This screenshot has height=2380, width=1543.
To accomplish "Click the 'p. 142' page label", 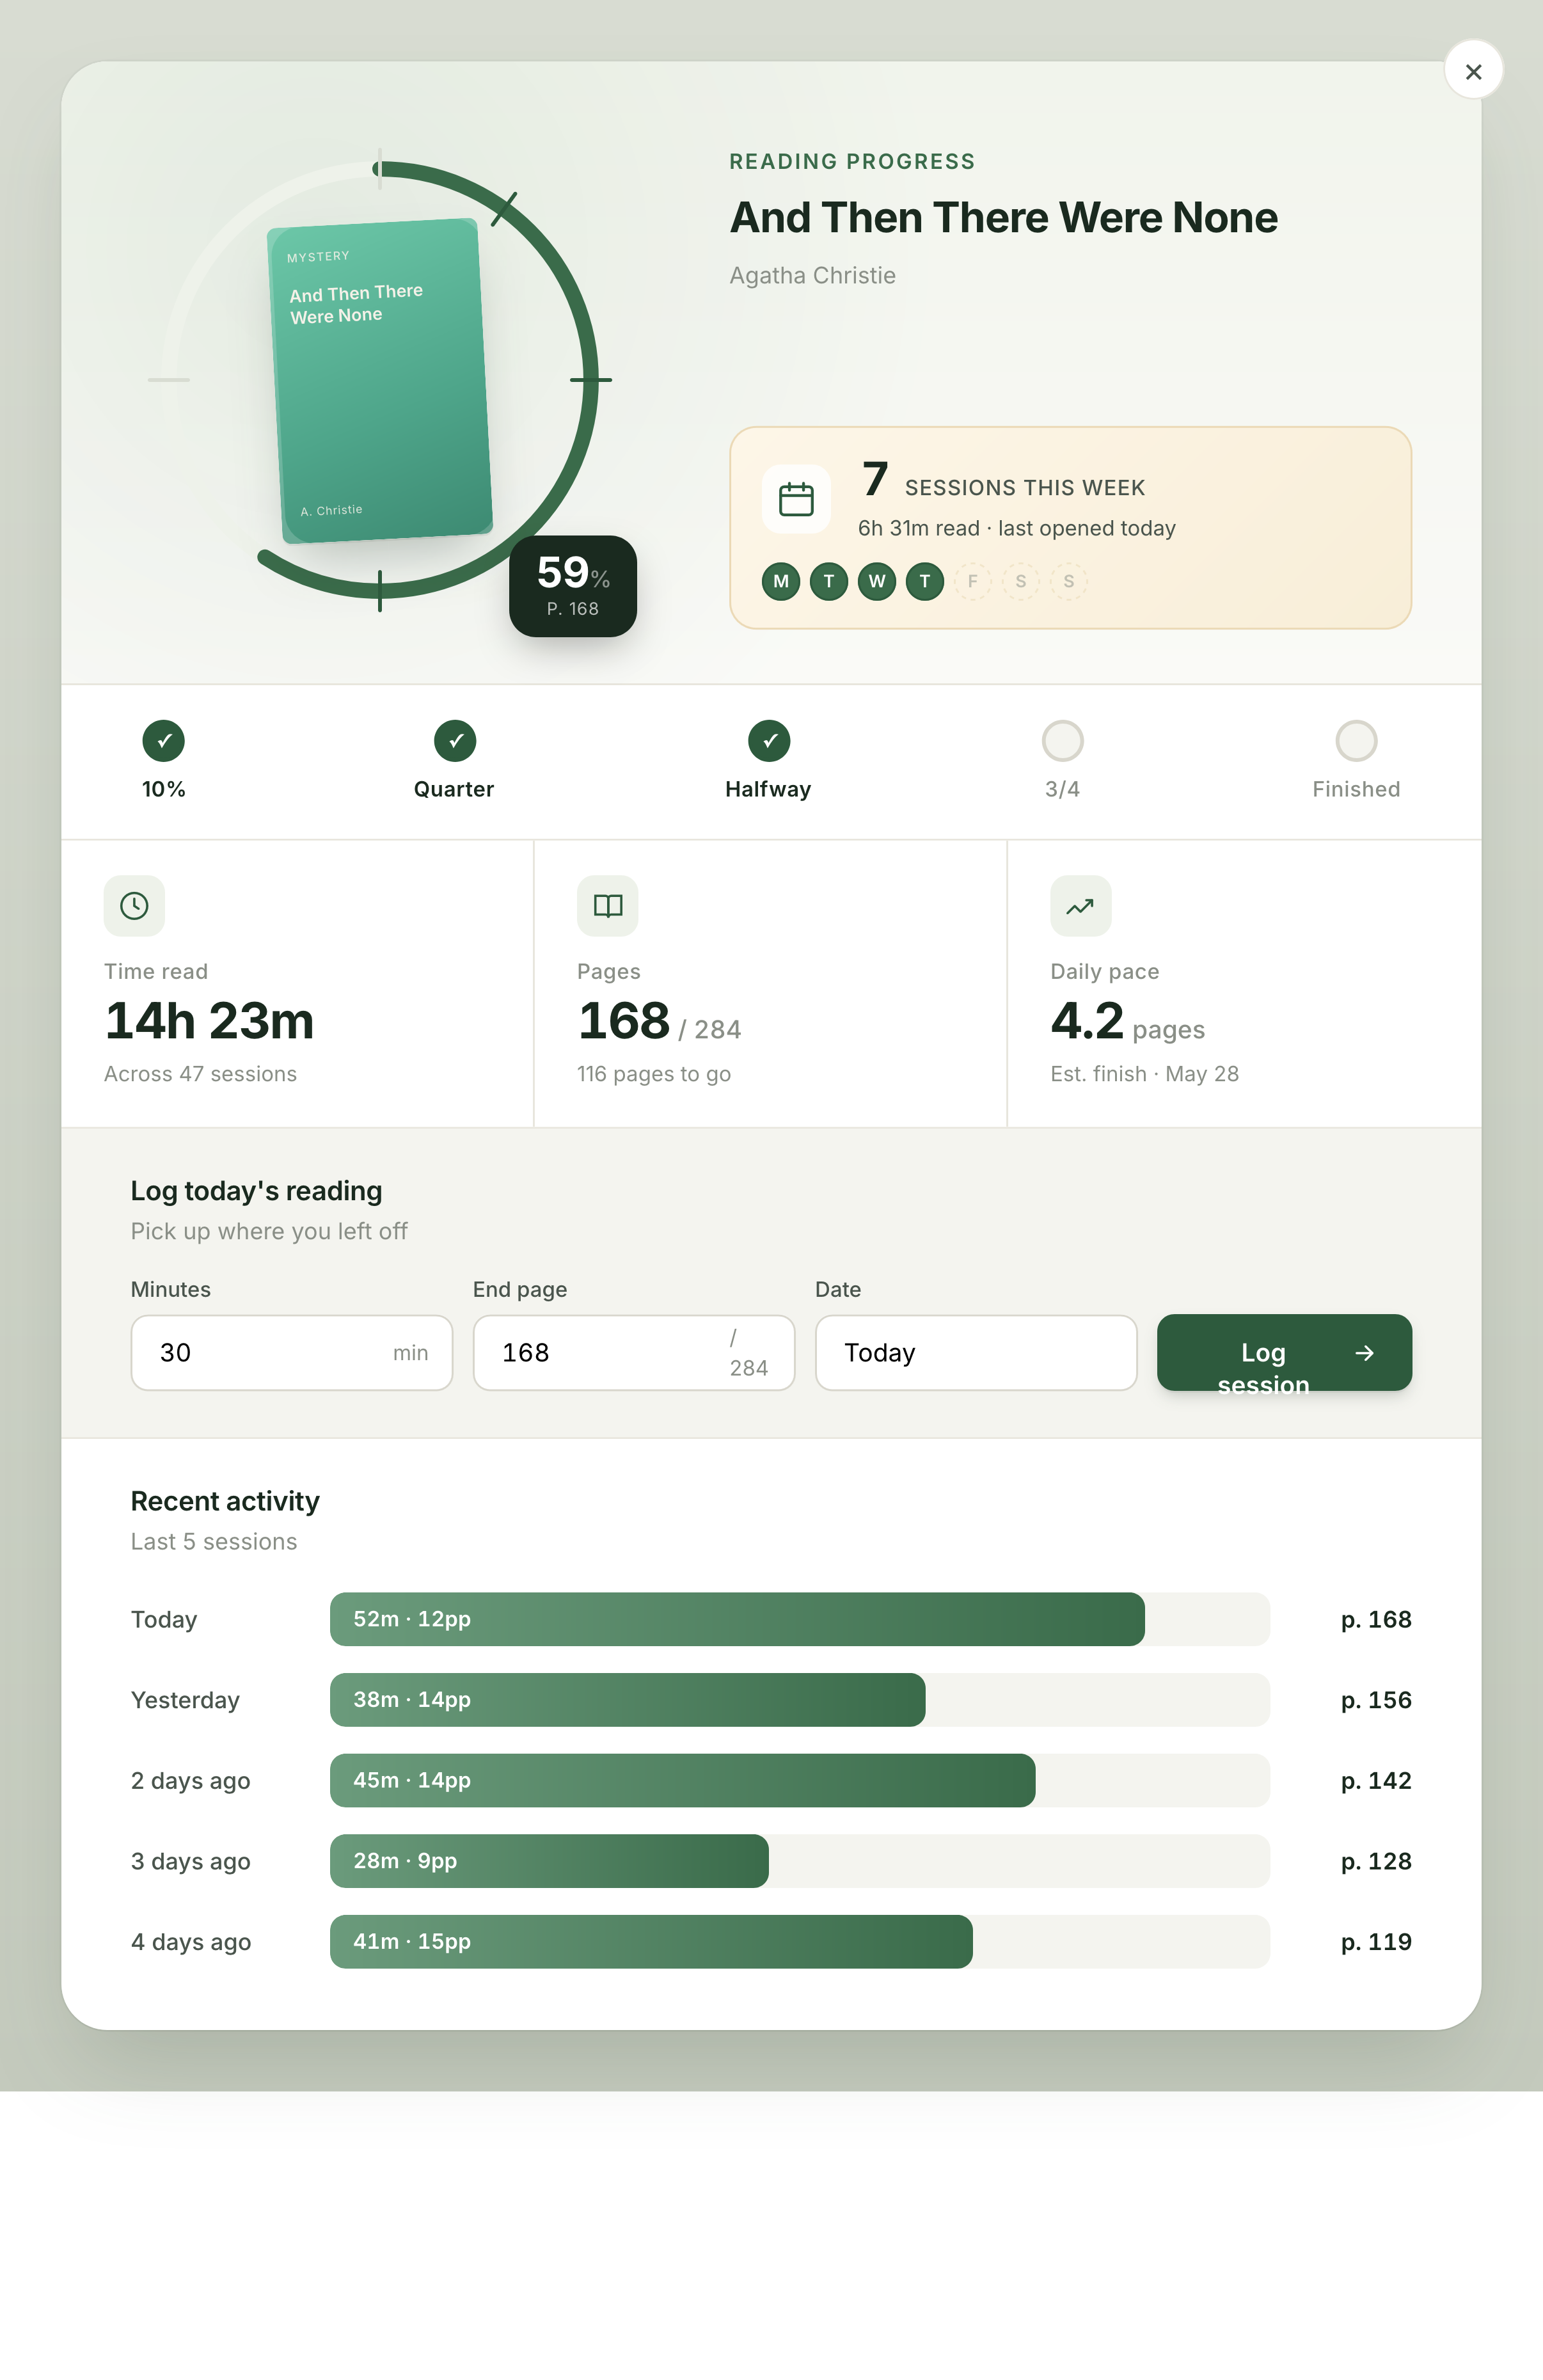I will click(1376, 1781).
